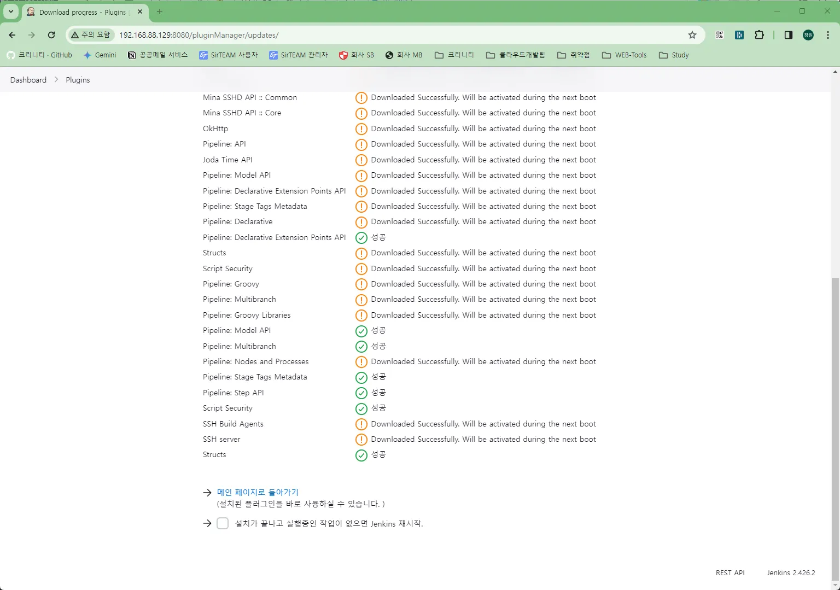This screenshot has height=590, width=840.
Task: Click the '메인 페이지로 돌아가기' link
Action: tap(258, 492)
